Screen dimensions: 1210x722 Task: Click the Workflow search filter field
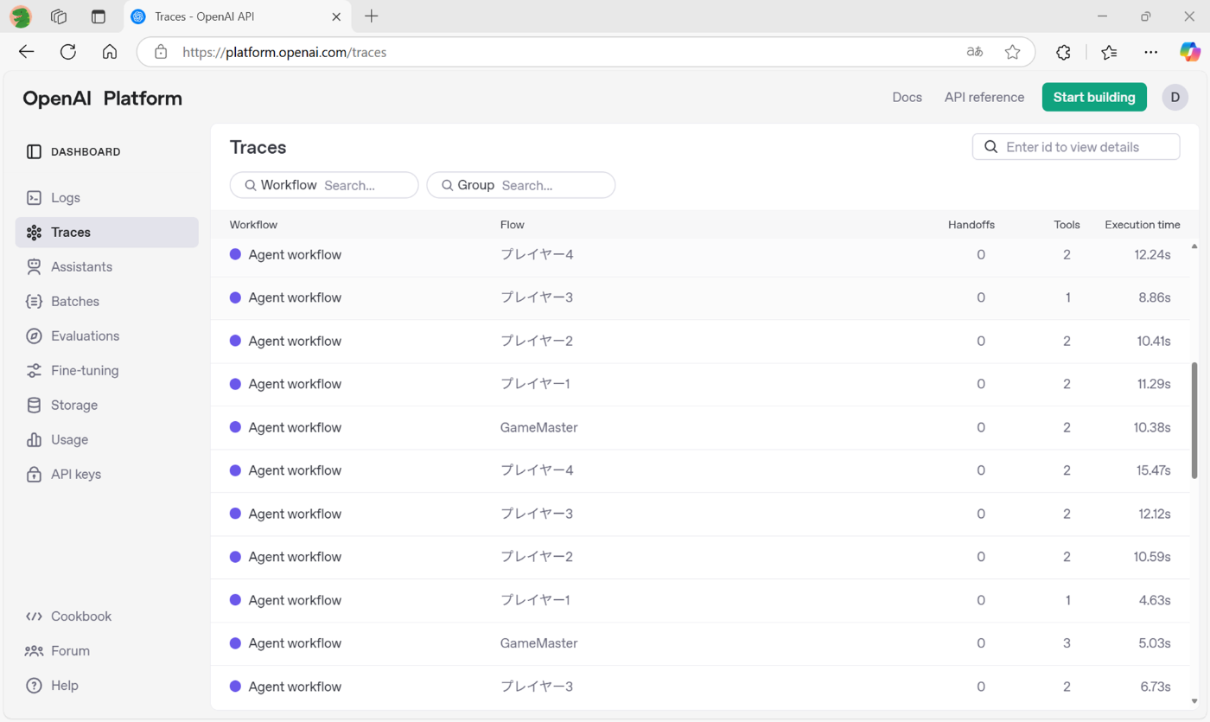pos(324,185)
